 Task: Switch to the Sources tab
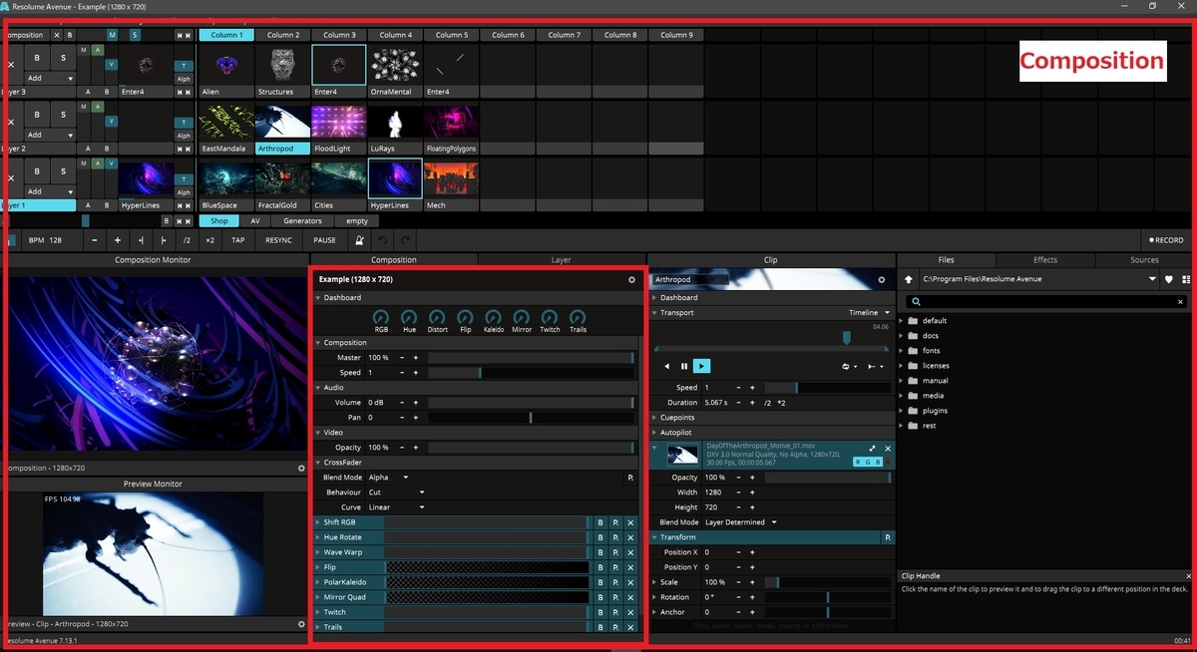pyautogui.click(x=1145, y=260)
